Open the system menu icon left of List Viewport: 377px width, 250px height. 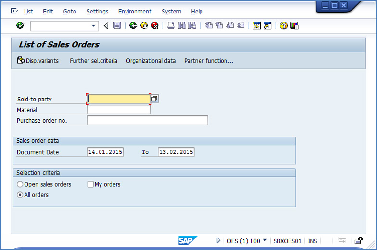14,11
